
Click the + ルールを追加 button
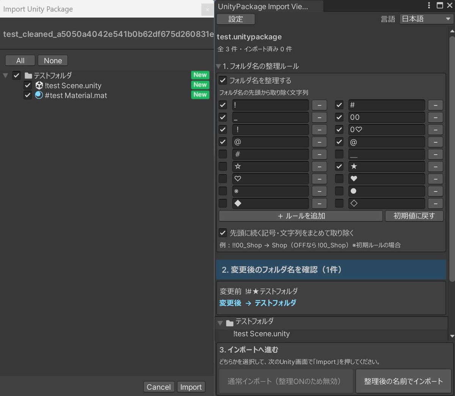point(301,216)
